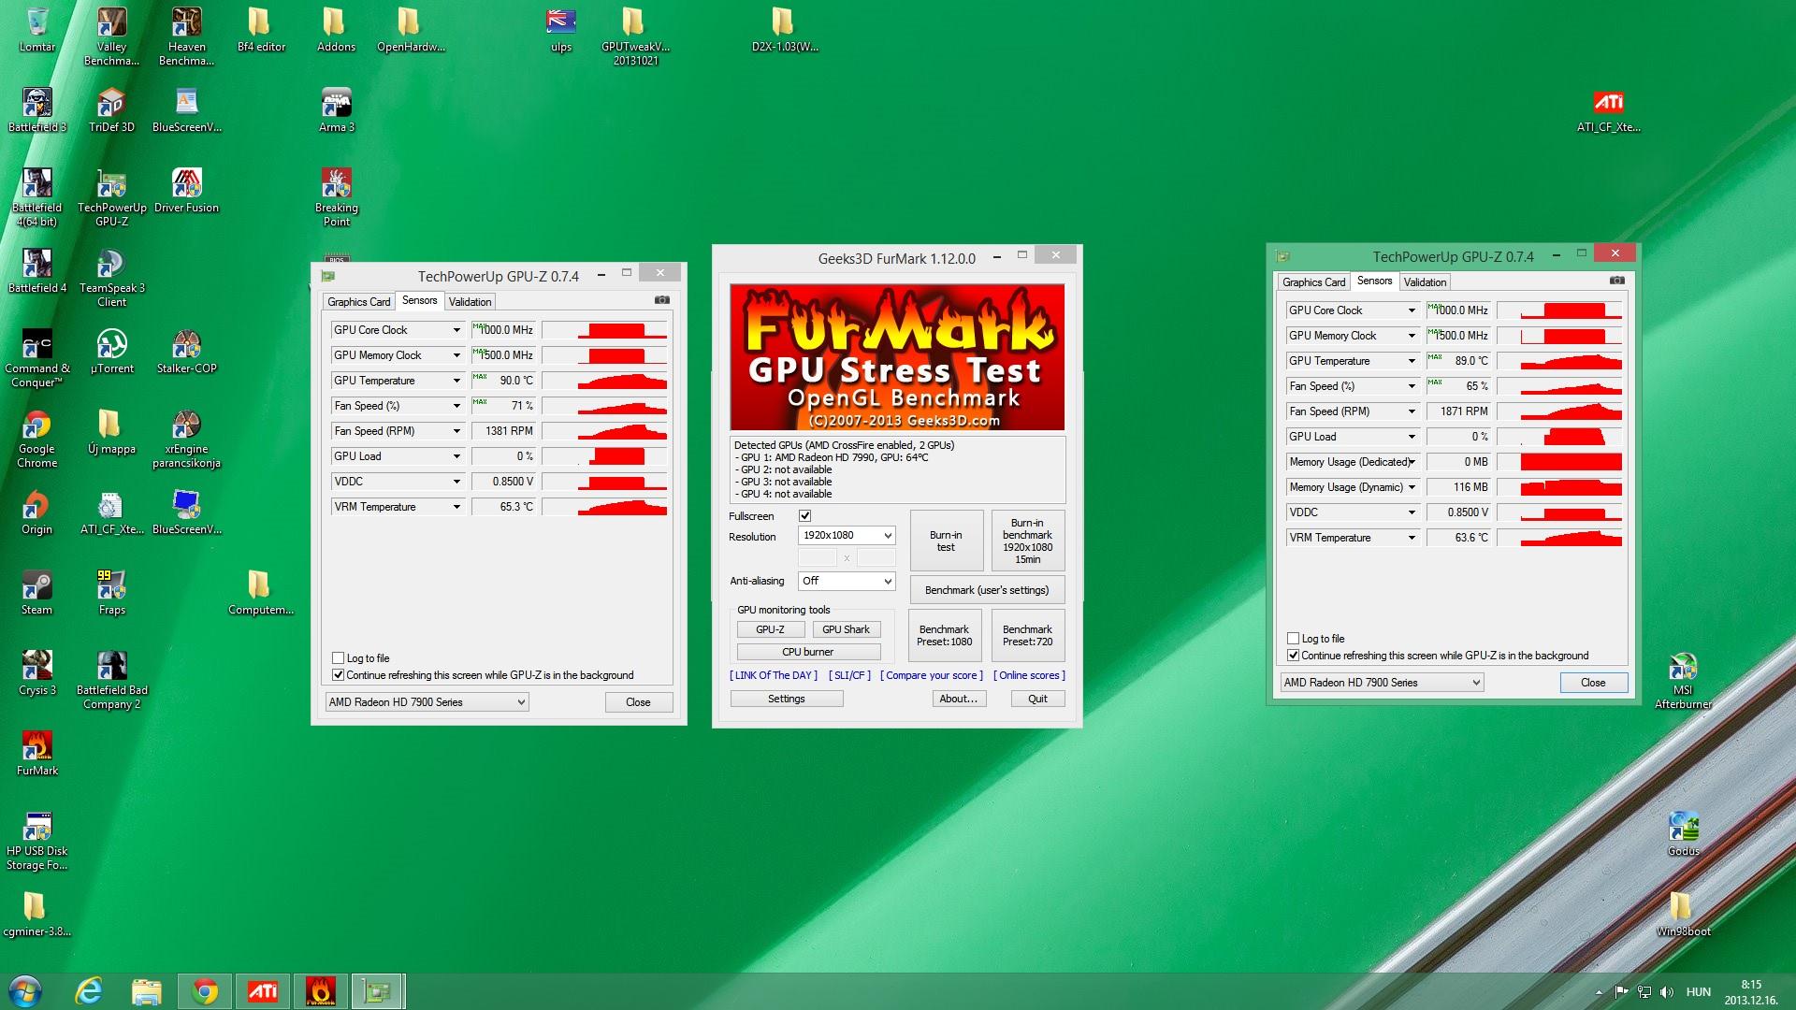Open the Stalker-COP desktop shortcut

point(186,351)
